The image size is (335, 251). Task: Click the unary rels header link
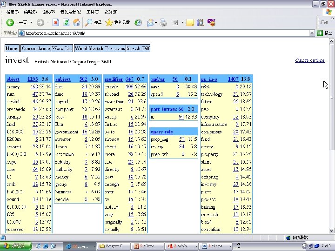[161, 132]
